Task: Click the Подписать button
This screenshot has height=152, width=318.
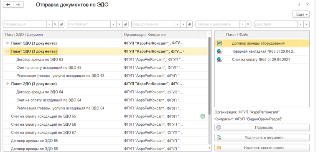Action: (x=262, y=127)
